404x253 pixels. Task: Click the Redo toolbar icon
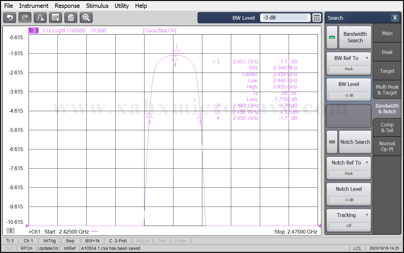click(25, 18)
